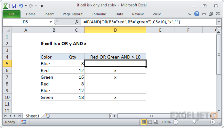224x128 pixels.
Task: Switch to Page Layout view mode
Action: [x=150, y=122]
